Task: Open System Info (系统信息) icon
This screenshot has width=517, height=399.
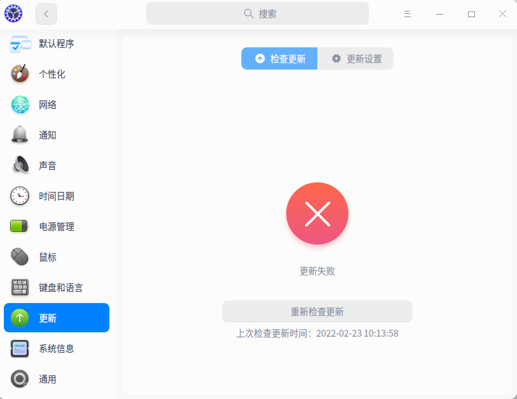Action: click(x=20, y=349)
